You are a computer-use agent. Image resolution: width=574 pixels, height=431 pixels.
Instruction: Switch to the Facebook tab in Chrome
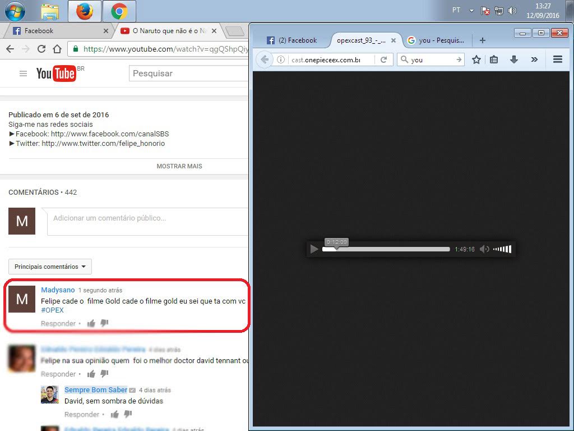point(56,31)
